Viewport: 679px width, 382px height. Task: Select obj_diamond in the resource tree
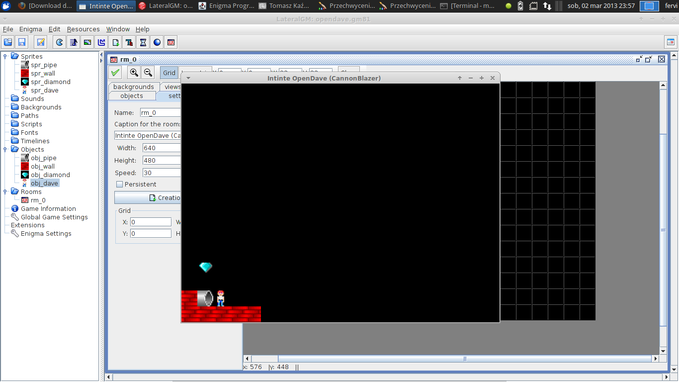click(50, 175)
